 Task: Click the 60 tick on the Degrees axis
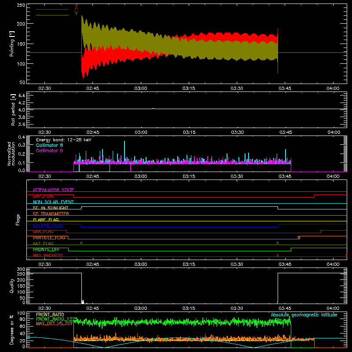[22, 326]
